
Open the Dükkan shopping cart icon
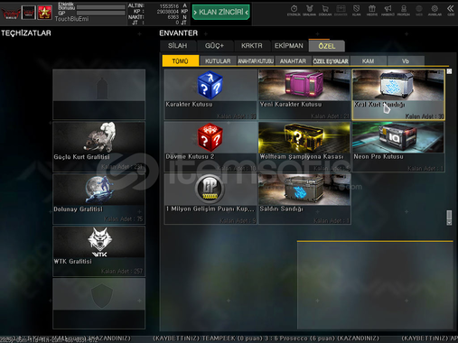pyautogui.click(x=325, y=10)
